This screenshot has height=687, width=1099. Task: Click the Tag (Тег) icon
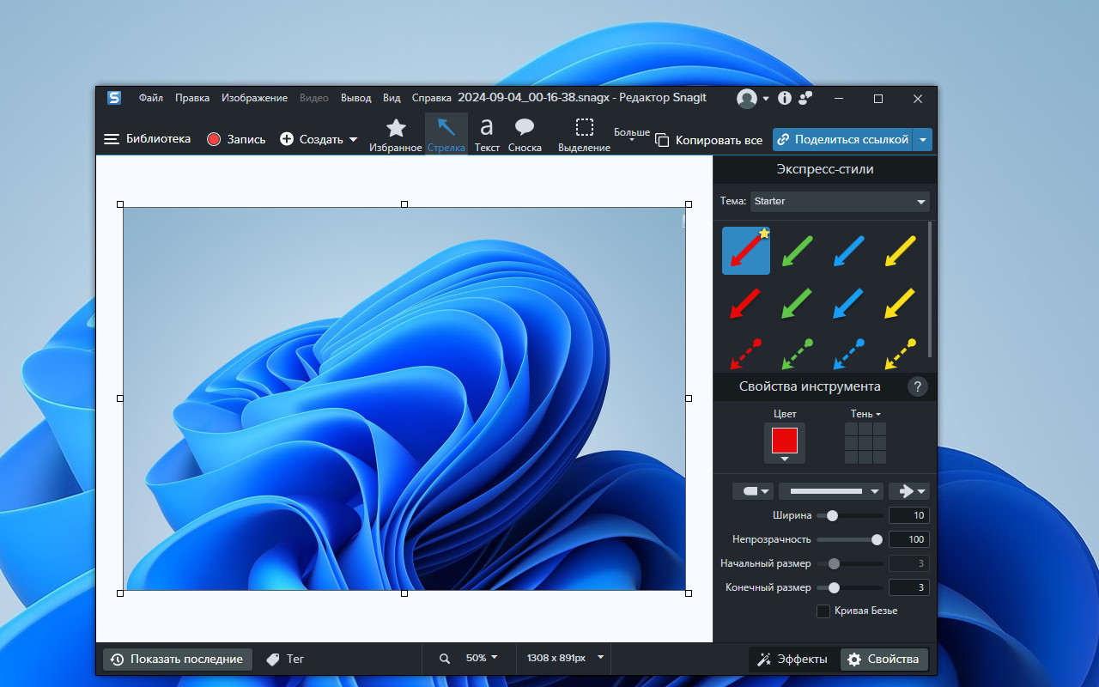[x=273, y=659]
